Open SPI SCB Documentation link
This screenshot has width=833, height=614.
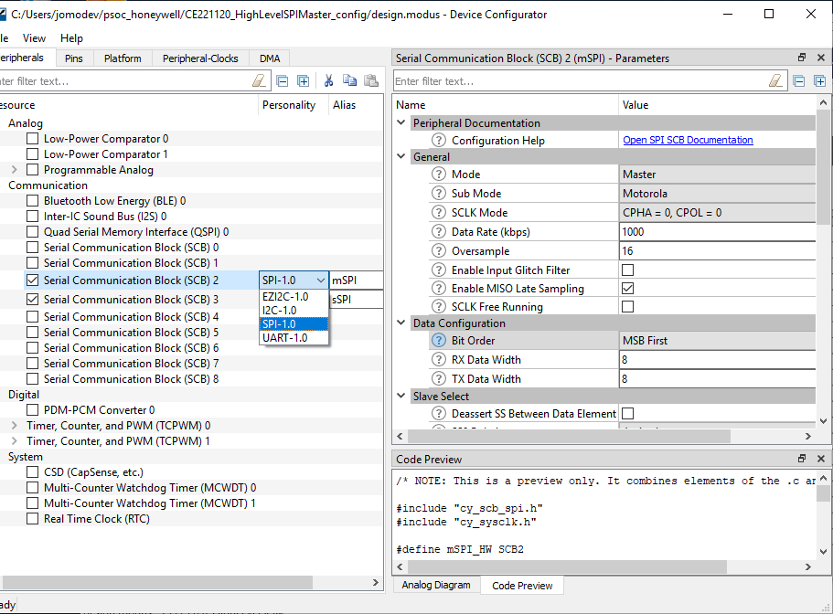click(688, 141)
